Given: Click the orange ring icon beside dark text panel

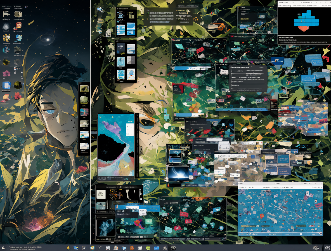Looking at the screenshot, I should (x=195, y=19).
